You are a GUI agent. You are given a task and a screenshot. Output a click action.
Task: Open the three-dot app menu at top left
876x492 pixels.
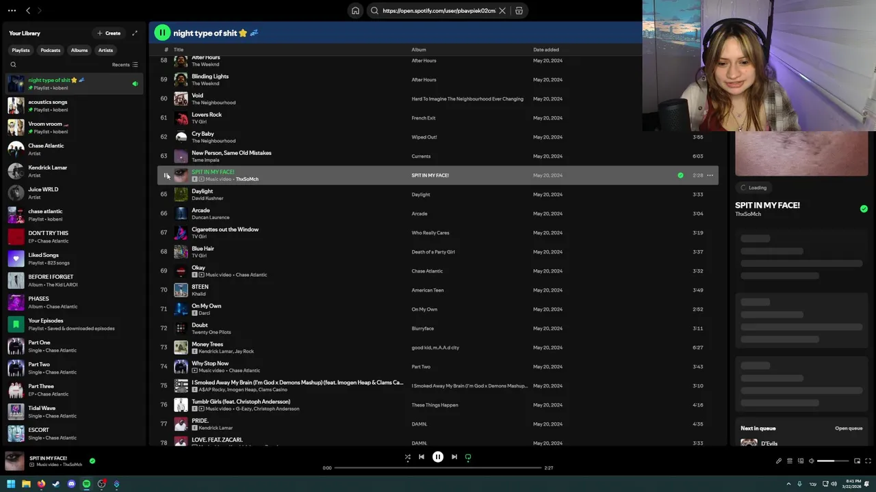(12, 11)
